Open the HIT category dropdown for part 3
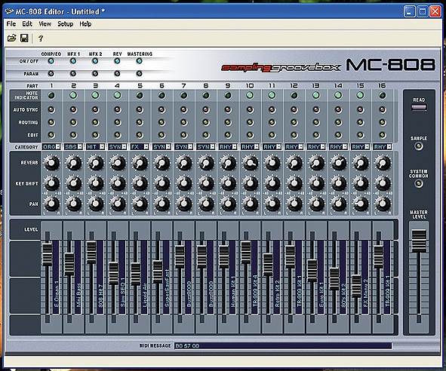 coord(96,147)
